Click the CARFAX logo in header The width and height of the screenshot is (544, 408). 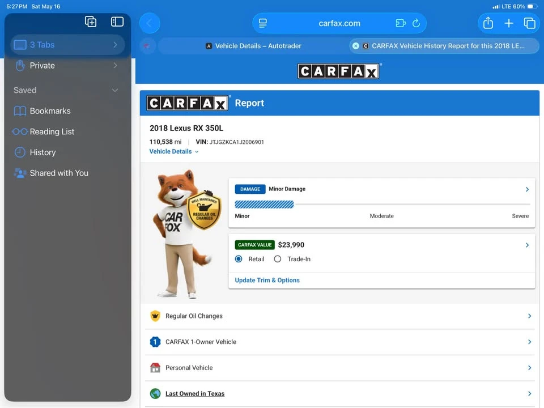click(x=339, y=71)
